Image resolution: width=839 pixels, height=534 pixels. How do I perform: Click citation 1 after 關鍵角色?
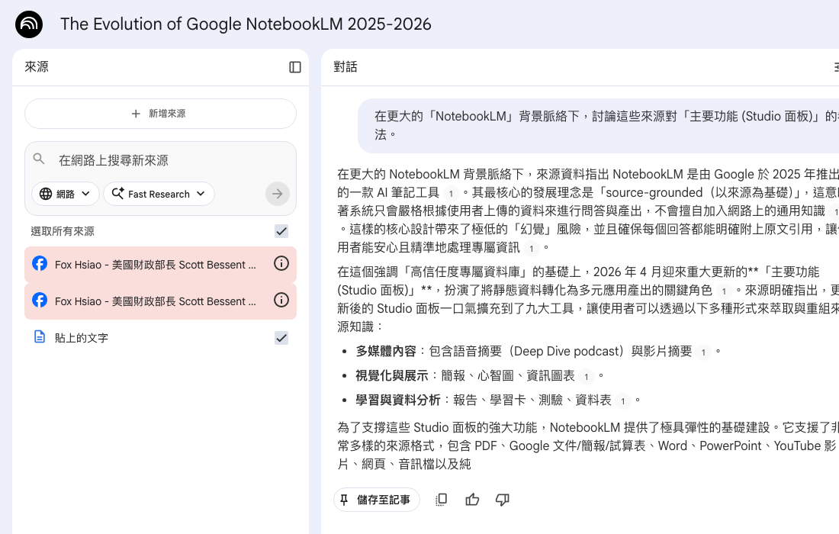click(x=723, y=291)
